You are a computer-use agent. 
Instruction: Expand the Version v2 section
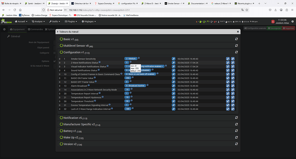coord(71,144)
